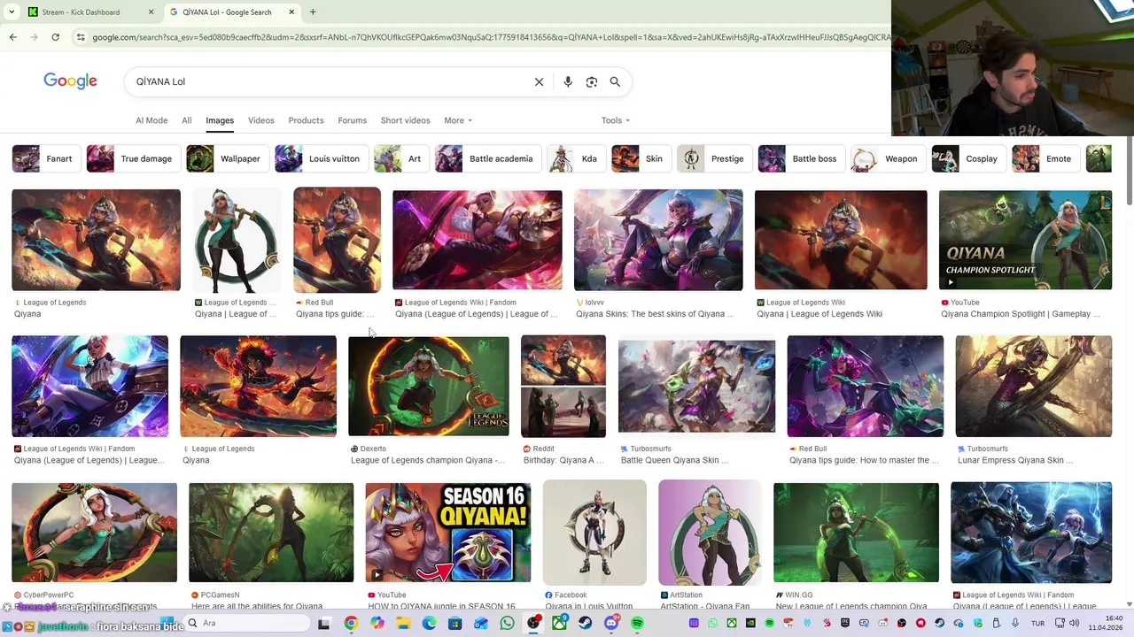Image resolution: width=1134 pixels, height=637 pixels.
Task: Launch Copilot from the taskbar
Action: point(377,623)
